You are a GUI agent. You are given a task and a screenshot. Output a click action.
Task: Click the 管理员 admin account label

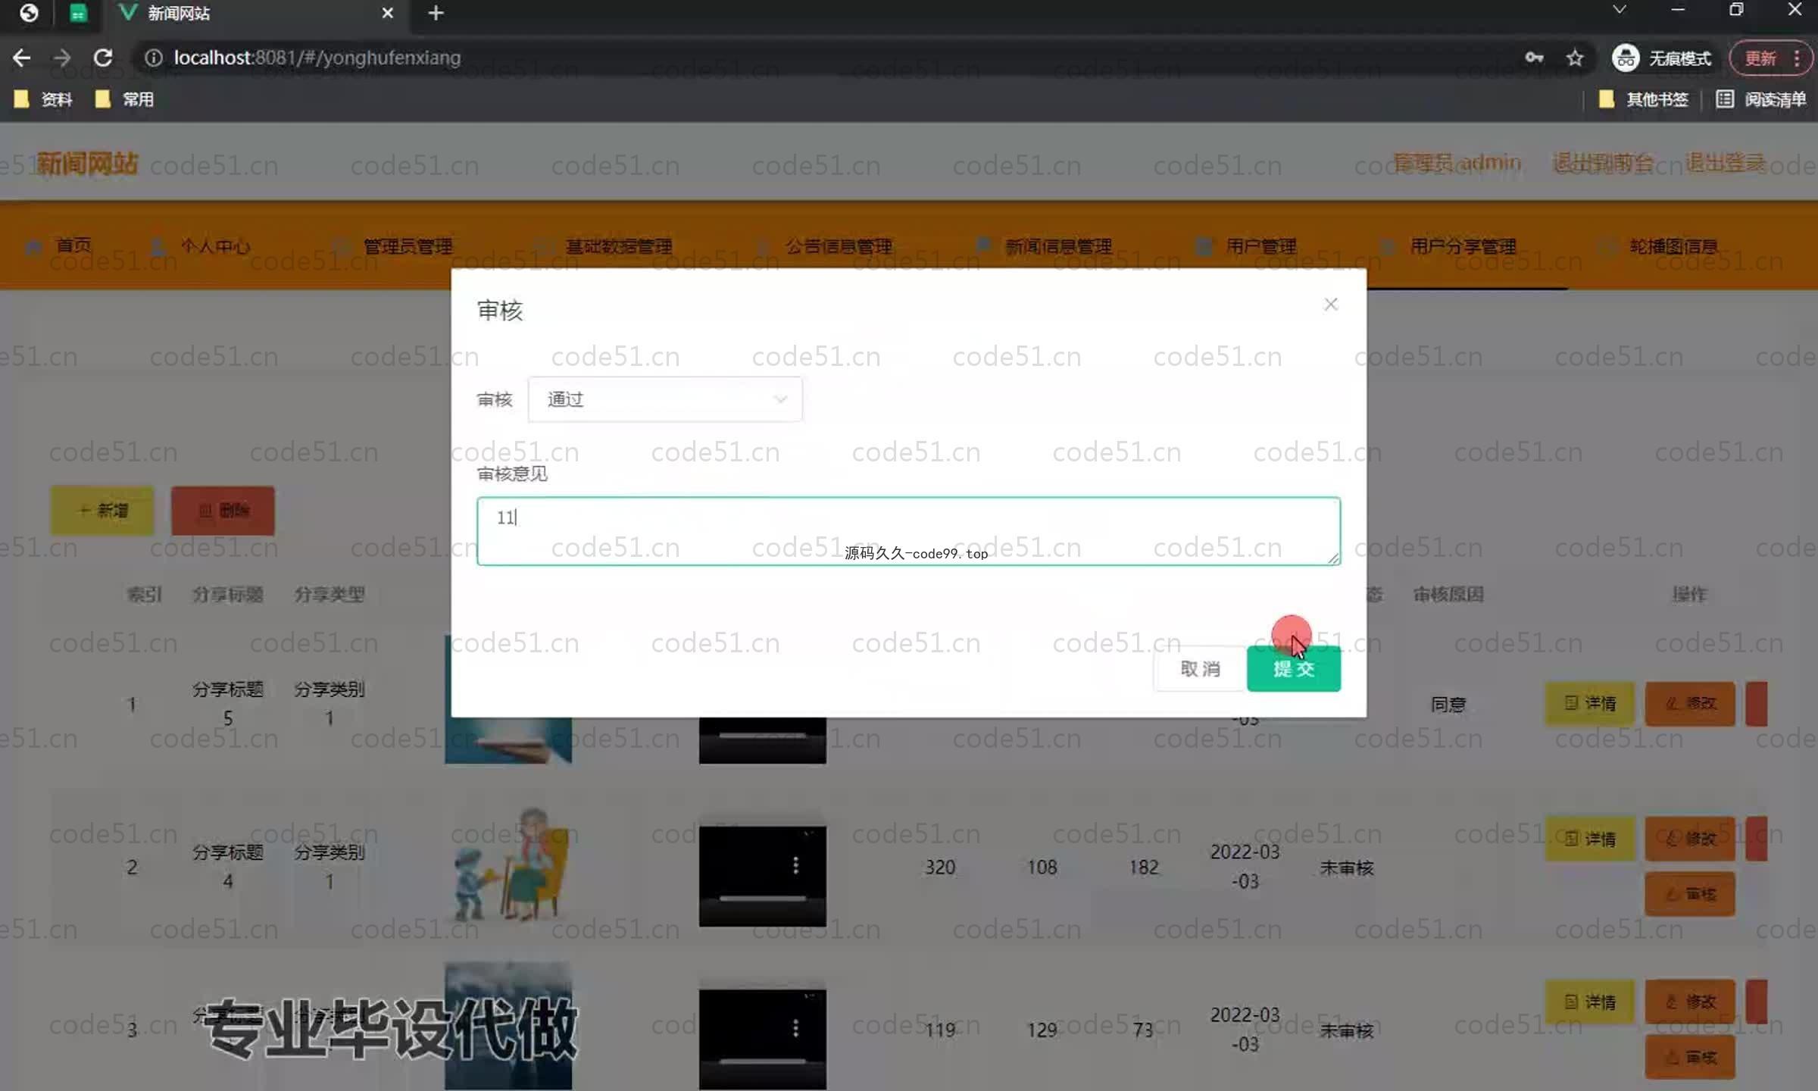pos(1457,162)
